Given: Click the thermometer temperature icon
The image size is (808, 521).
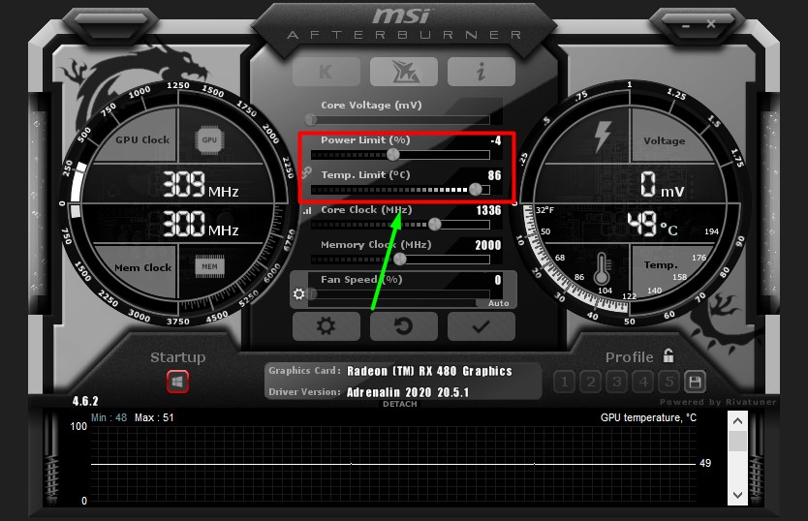Looking at the screenshot, I should point(602,268).
